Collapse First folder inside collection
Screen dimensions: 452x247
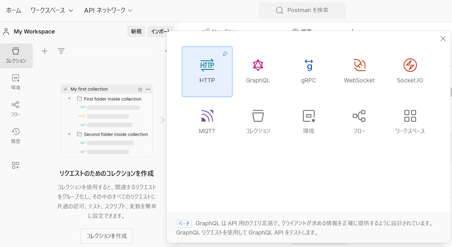[69, 99]
